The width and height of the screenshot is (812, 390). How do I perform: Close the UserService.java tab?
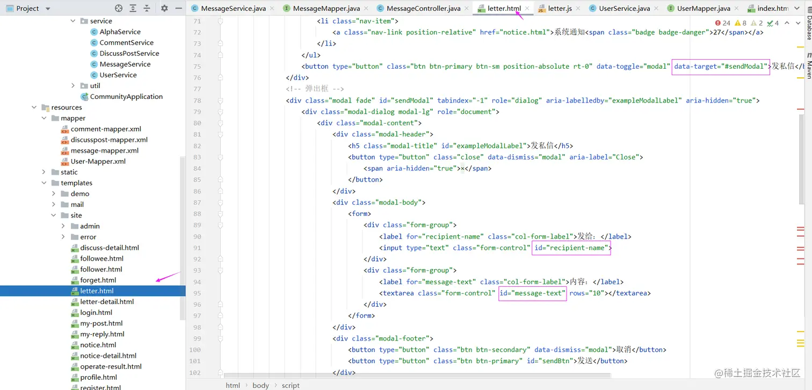click(x=657, y=9)
